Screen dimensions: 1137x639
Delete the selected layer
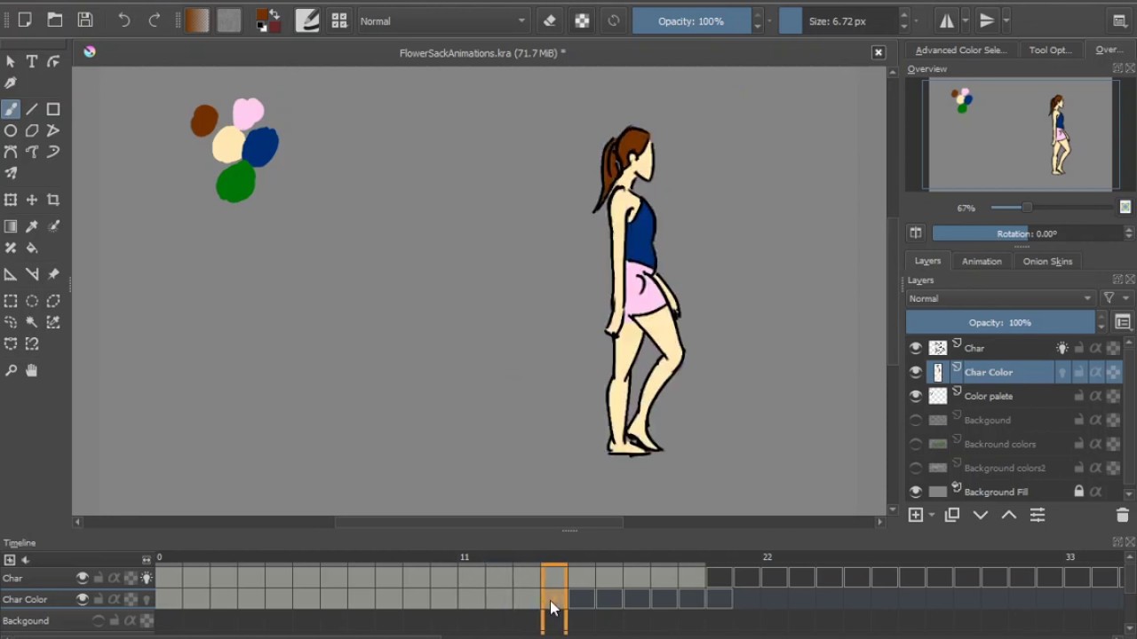[1122, 515]
